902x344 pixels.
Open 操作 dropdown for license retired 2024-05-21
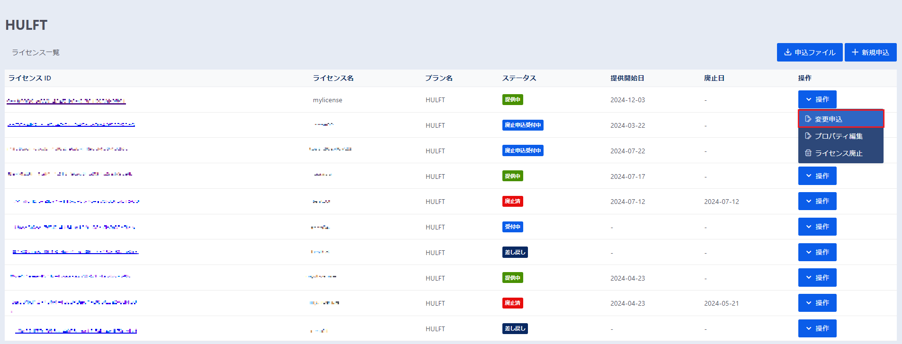tap(817, 303)
